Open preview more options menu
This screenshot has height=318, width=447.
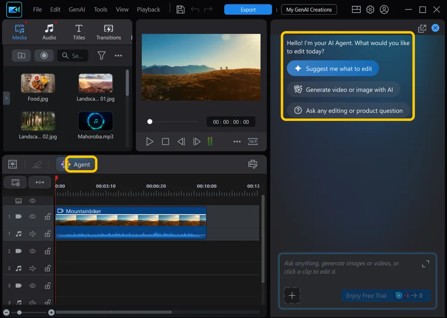tap(237, 142)
